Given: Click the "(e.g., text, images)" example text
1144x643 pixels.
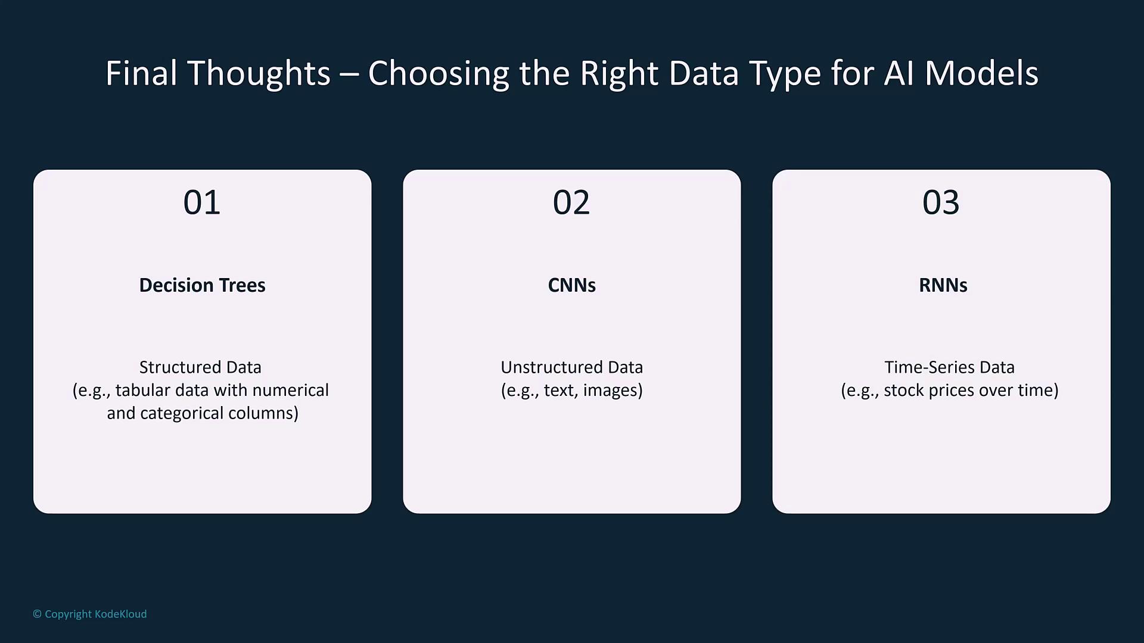Looking at the screenshot, I should pyautogui.click(x=571, y=391).
